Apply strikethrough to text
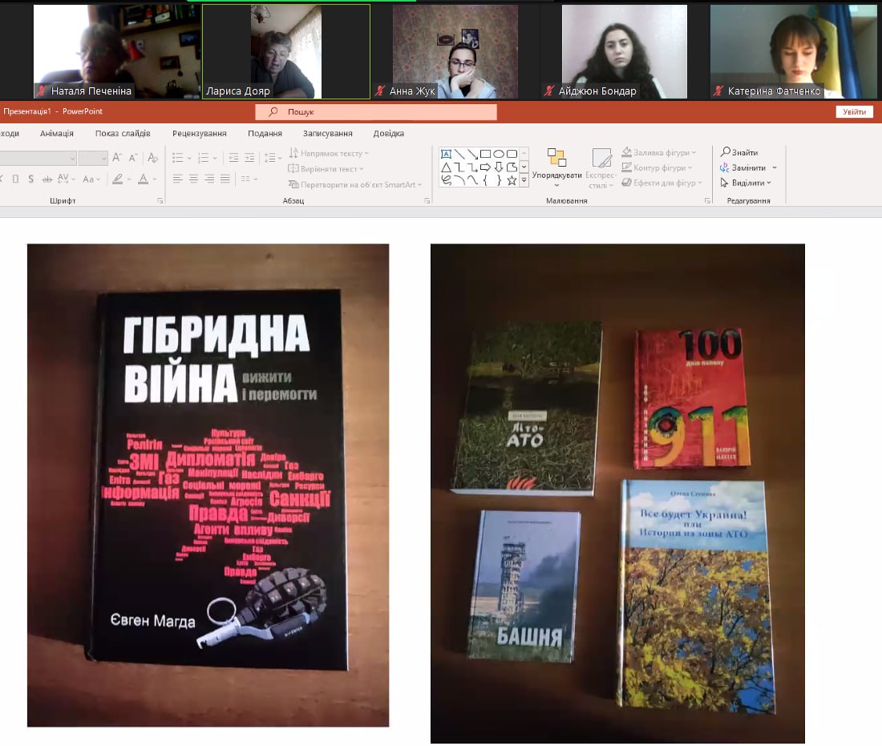This screenshot has height=746, width=882. [47, 179]
